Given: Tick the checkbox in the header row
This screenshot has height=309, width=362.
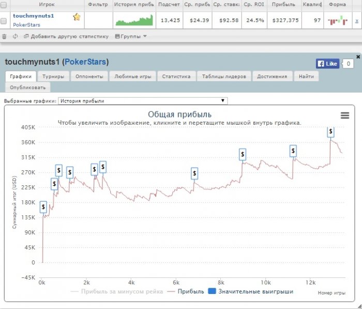Looking at the screenshot, I should (4, 4).
